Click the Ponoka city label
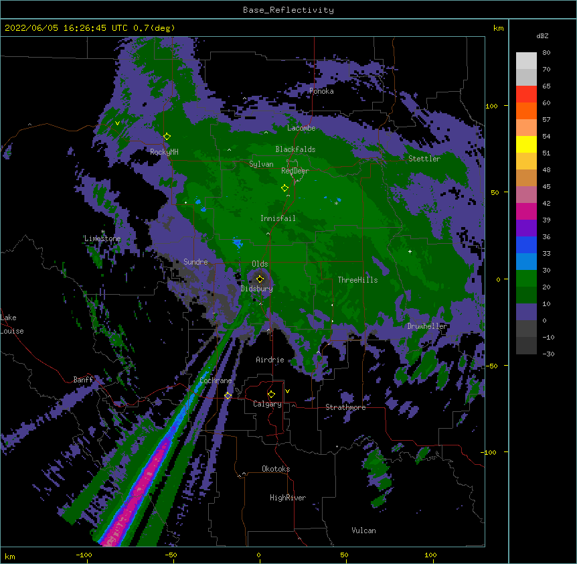Screen dimensions: 577x564 pos(321,91)
